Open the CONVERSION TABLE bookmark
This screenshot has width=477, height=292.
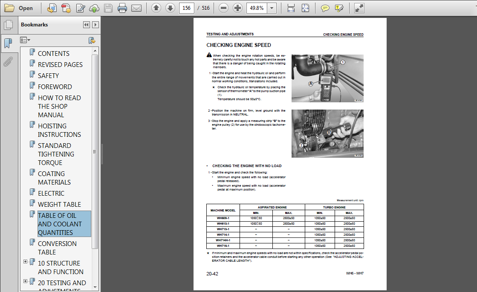pos(57,248)
